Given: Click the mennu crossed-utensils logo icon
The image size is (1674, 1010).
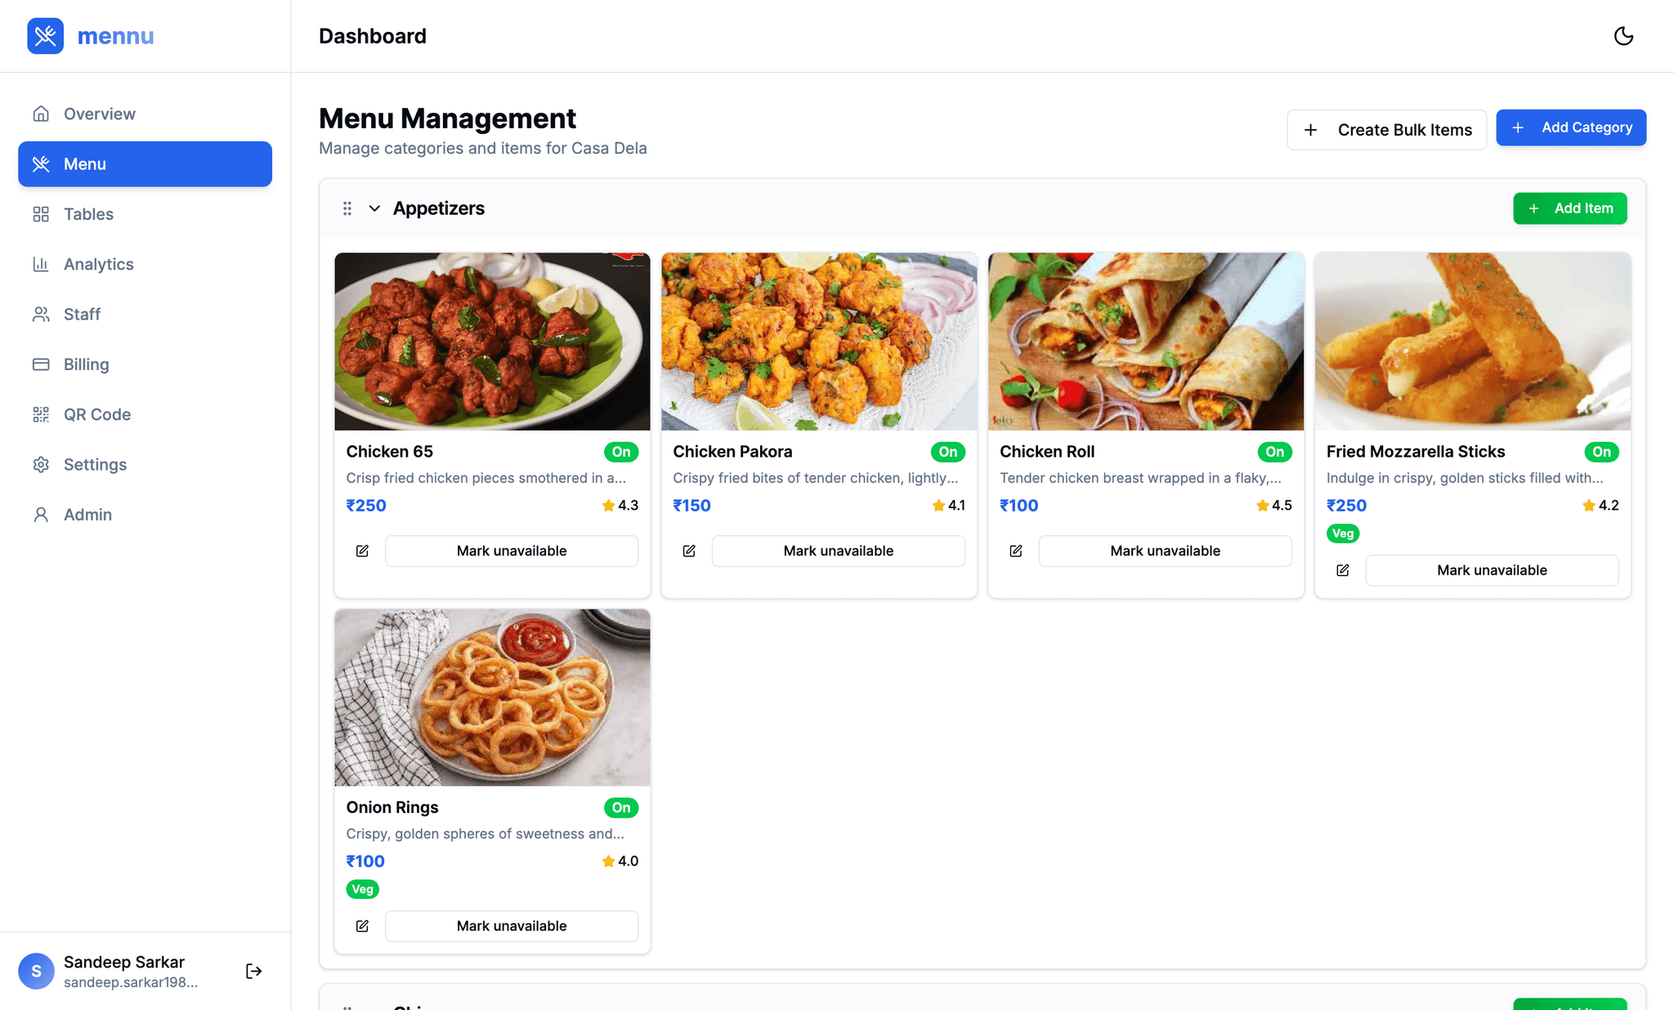Looking at the screenshot, I should click(45, 36).
